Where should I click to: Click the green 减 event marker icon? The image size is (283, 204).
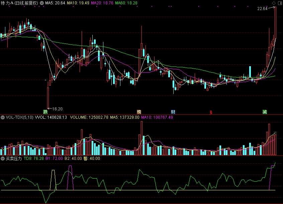[265, 112]
